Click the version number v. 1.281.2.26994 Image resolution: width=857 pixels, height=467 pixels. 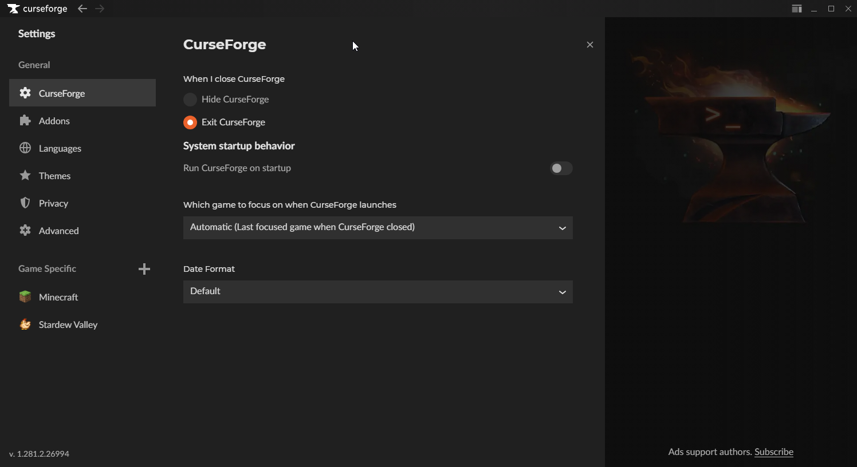[40, 454]
